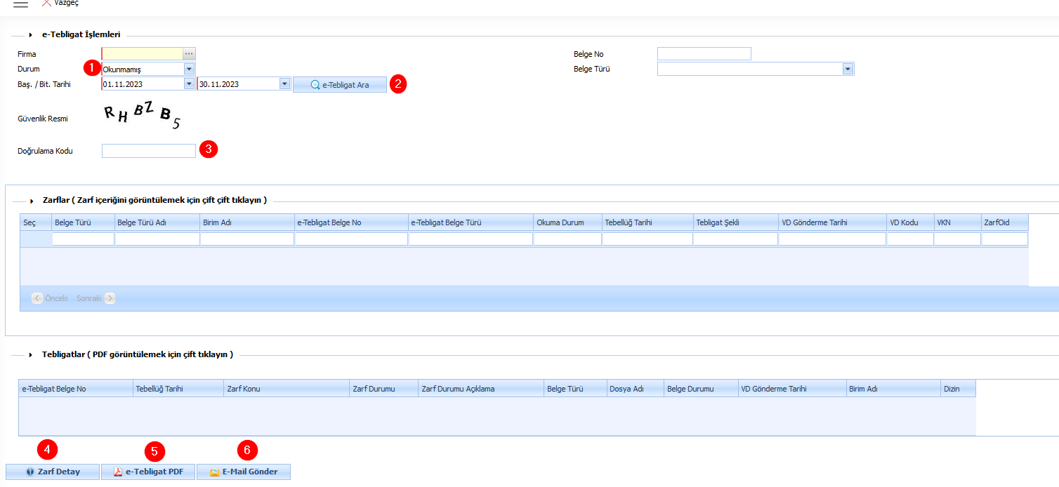Sort Zarflar by Tebellüğ Tarihi column

647,222
